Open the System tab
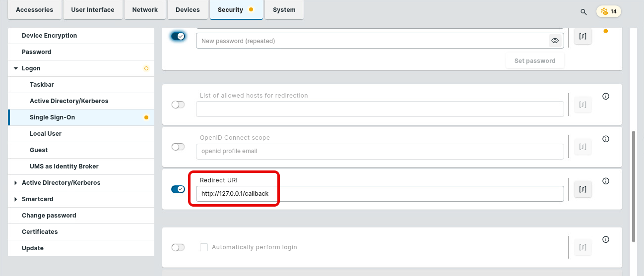The image size is (644, 276). tap(284, 10)
